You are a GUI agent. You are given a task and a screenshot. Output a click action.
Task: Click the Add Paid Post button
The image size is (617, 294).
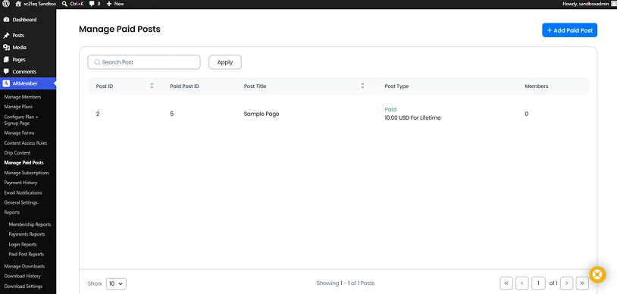click(x=569, y=30)
